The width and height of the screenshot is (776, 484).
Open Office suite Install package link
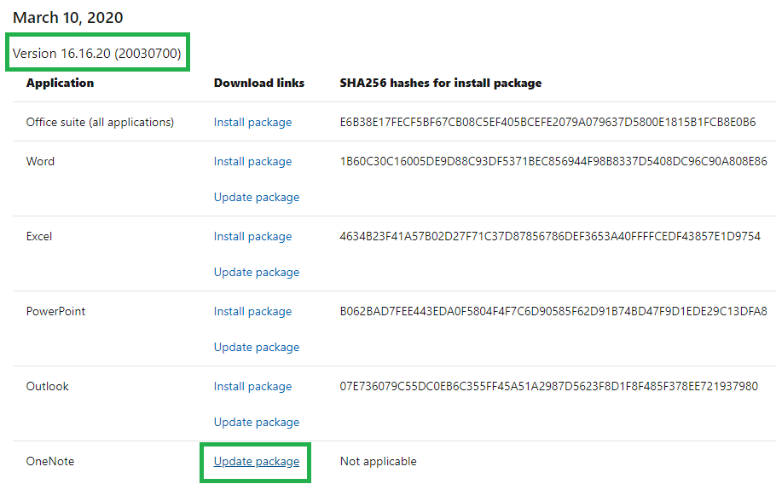(252, 122)
